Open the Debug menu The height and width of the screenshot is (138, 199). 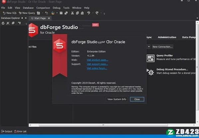pyautogui.click(x=56, y=8)
